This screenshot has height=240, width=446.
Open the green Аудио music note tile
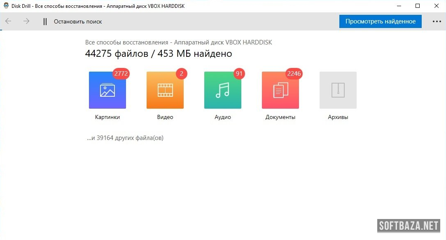223,90
